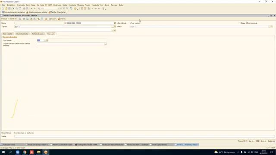Click the magnifier search icon in the main toolbar
The width and height of the screenshot is (276, 155).
39,9
